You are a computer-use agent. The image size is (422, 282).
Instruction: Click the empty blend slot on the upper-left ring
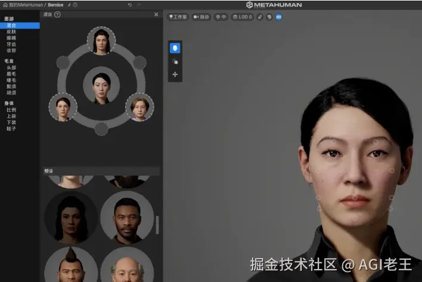tap(63, 62)
